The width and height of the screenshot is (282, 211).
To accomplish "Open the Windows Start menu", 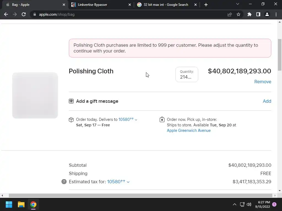I will click(9, 204).
